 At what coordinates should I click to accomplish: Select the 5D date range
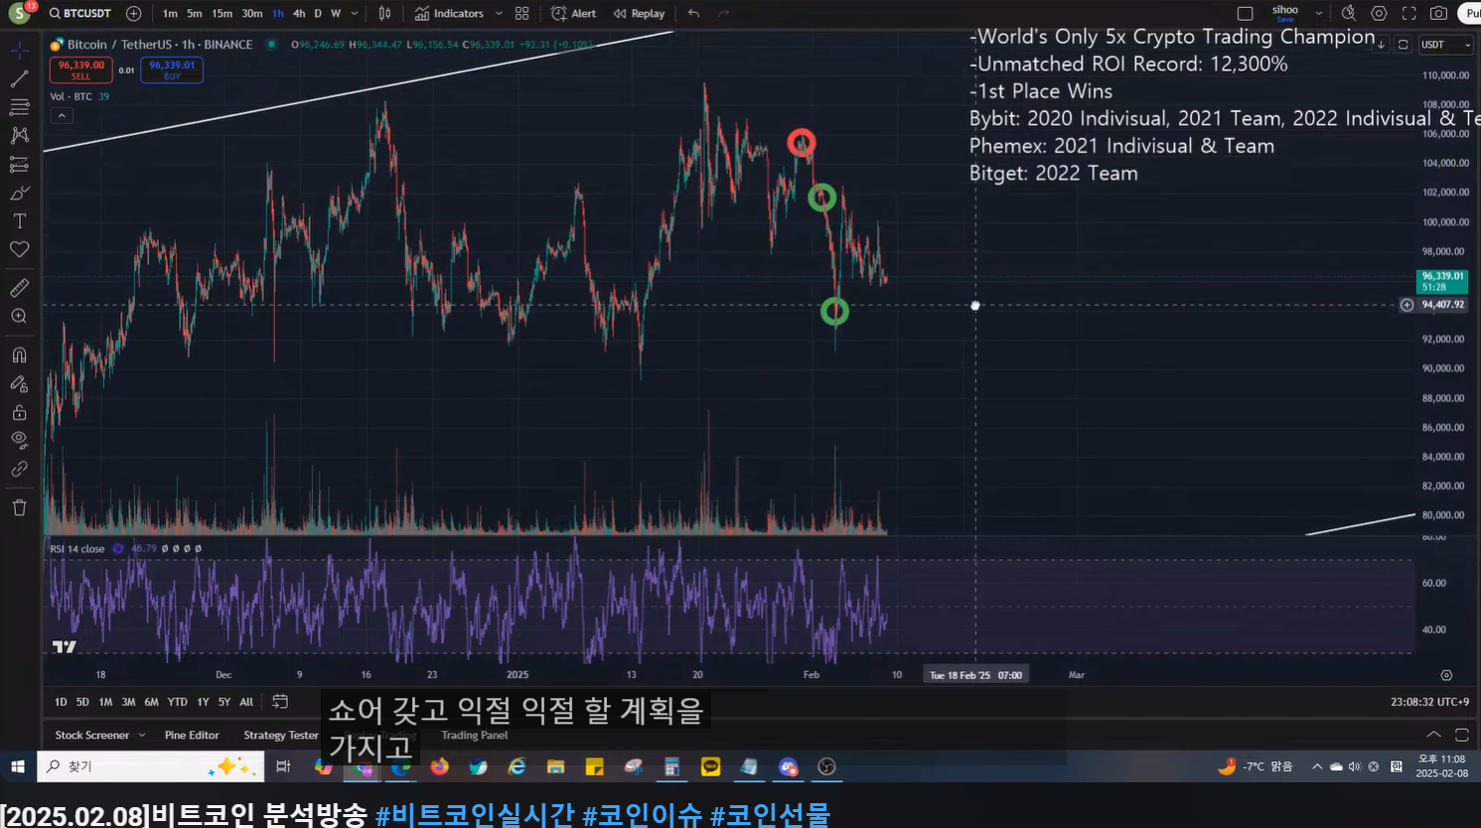[82, 702]
